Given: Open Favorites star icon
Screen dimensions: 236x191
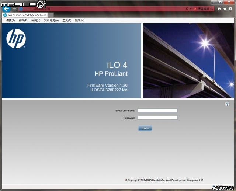Looking at the screenshot, I should (225, 9).
